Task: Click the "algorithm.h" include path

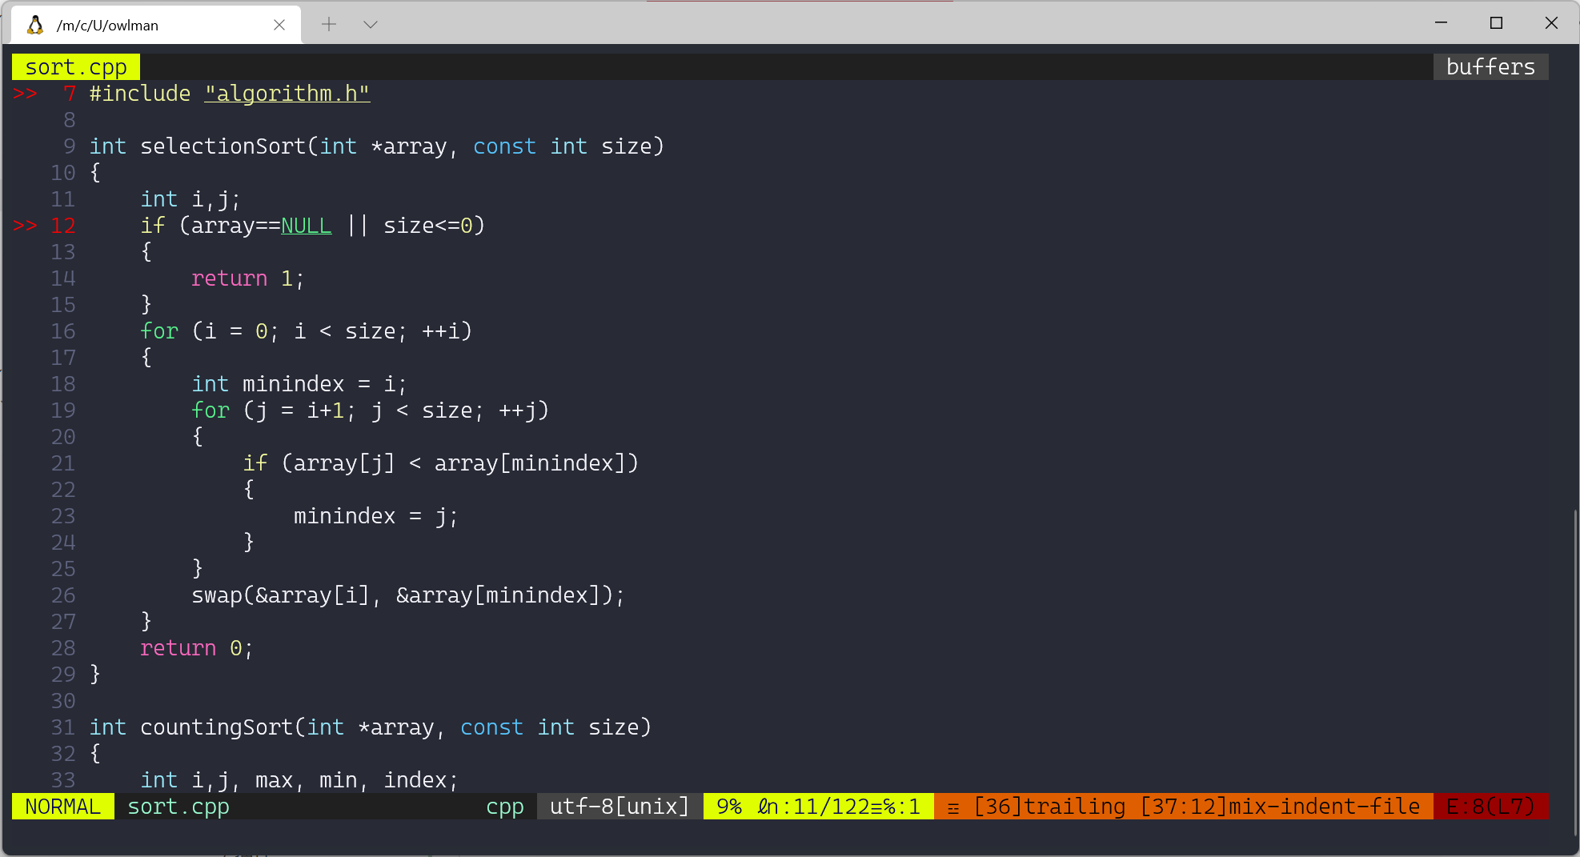Action: (x=287, y=94)
